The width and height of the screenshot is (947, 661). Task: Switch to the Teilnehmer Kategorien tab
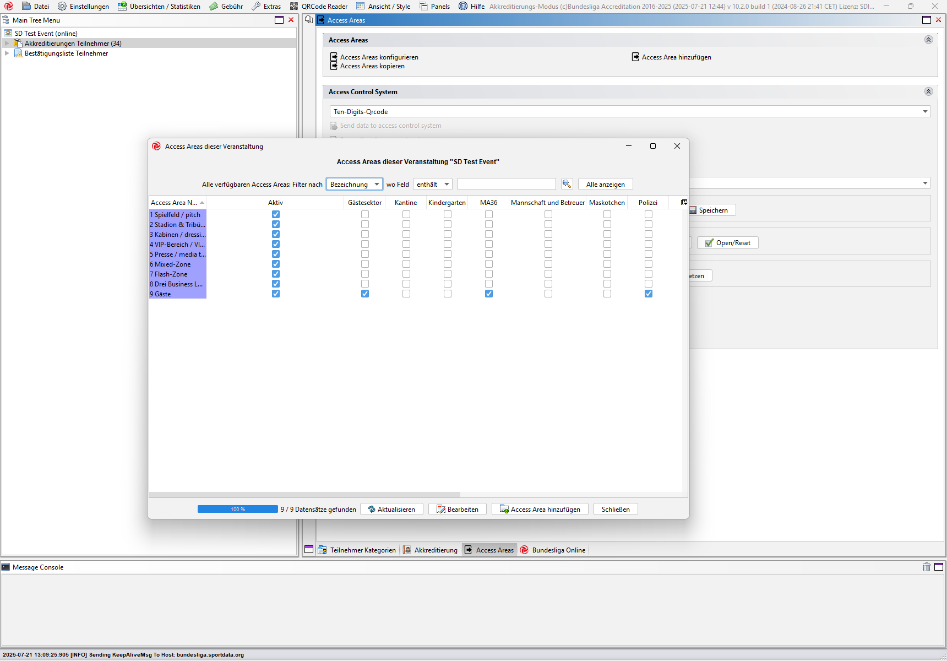(x=357, y=550)
